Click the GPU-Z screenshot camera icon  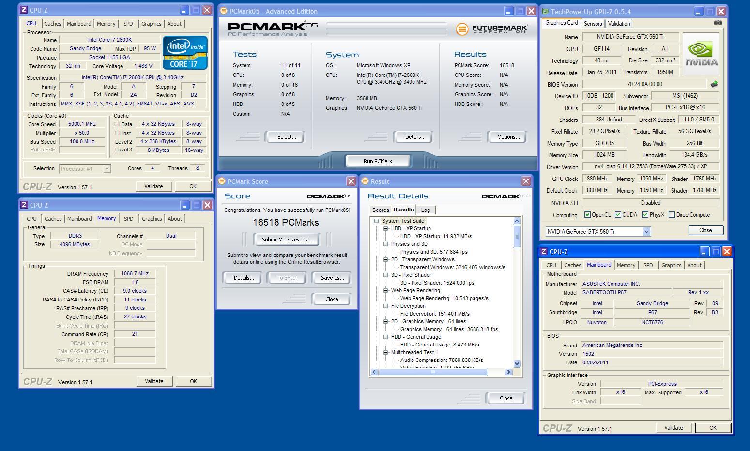[x=718, y=23]
